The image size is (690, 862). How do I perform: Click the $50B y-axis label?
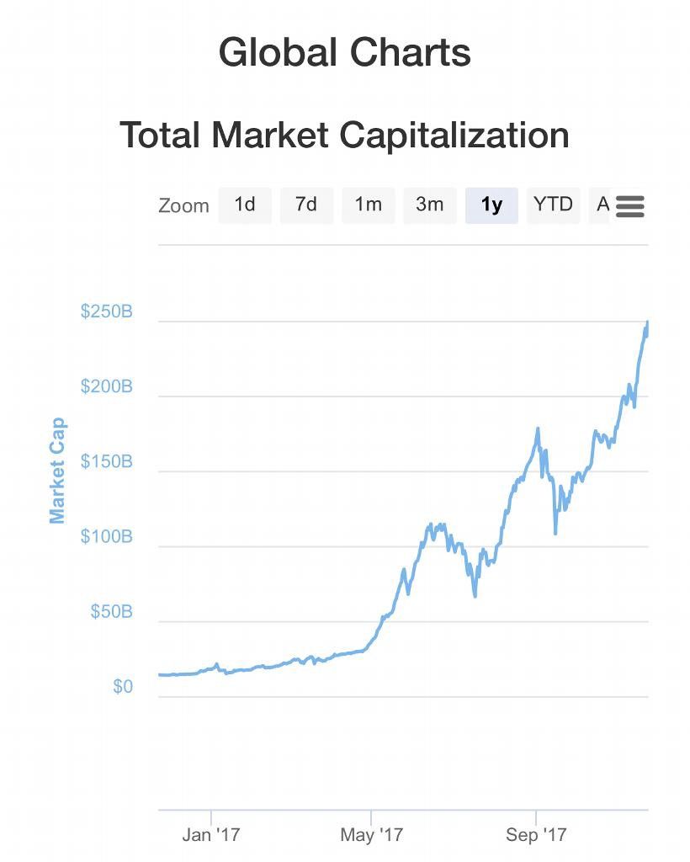click(x=111, y=612)
